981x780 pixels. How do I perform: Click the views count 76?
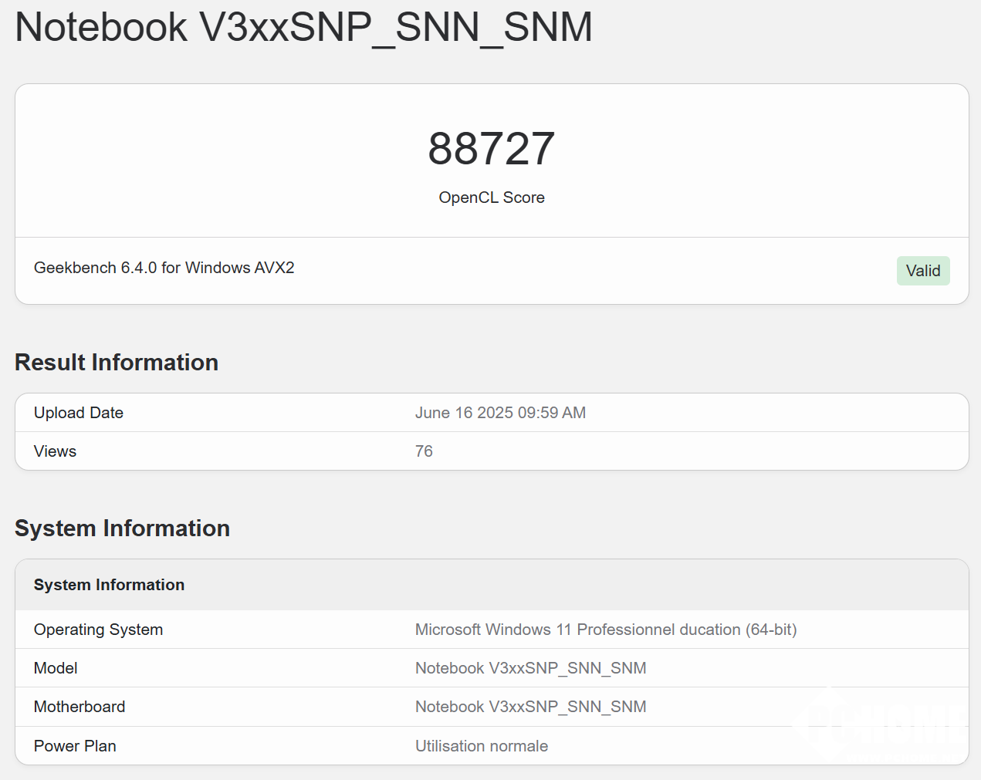pos(424,451)
